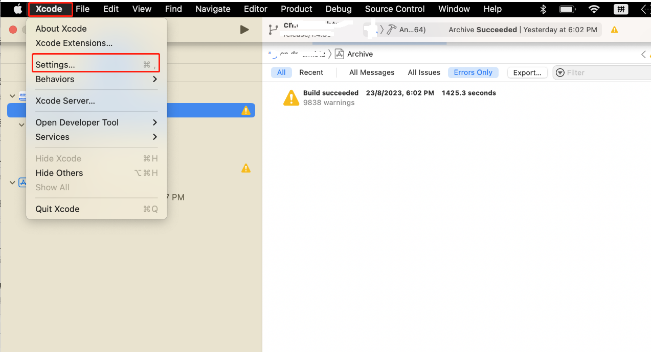This screenshot has width=651, height=352.
Task: Toggle the Errors Only filter
Action: pos(473,72)
